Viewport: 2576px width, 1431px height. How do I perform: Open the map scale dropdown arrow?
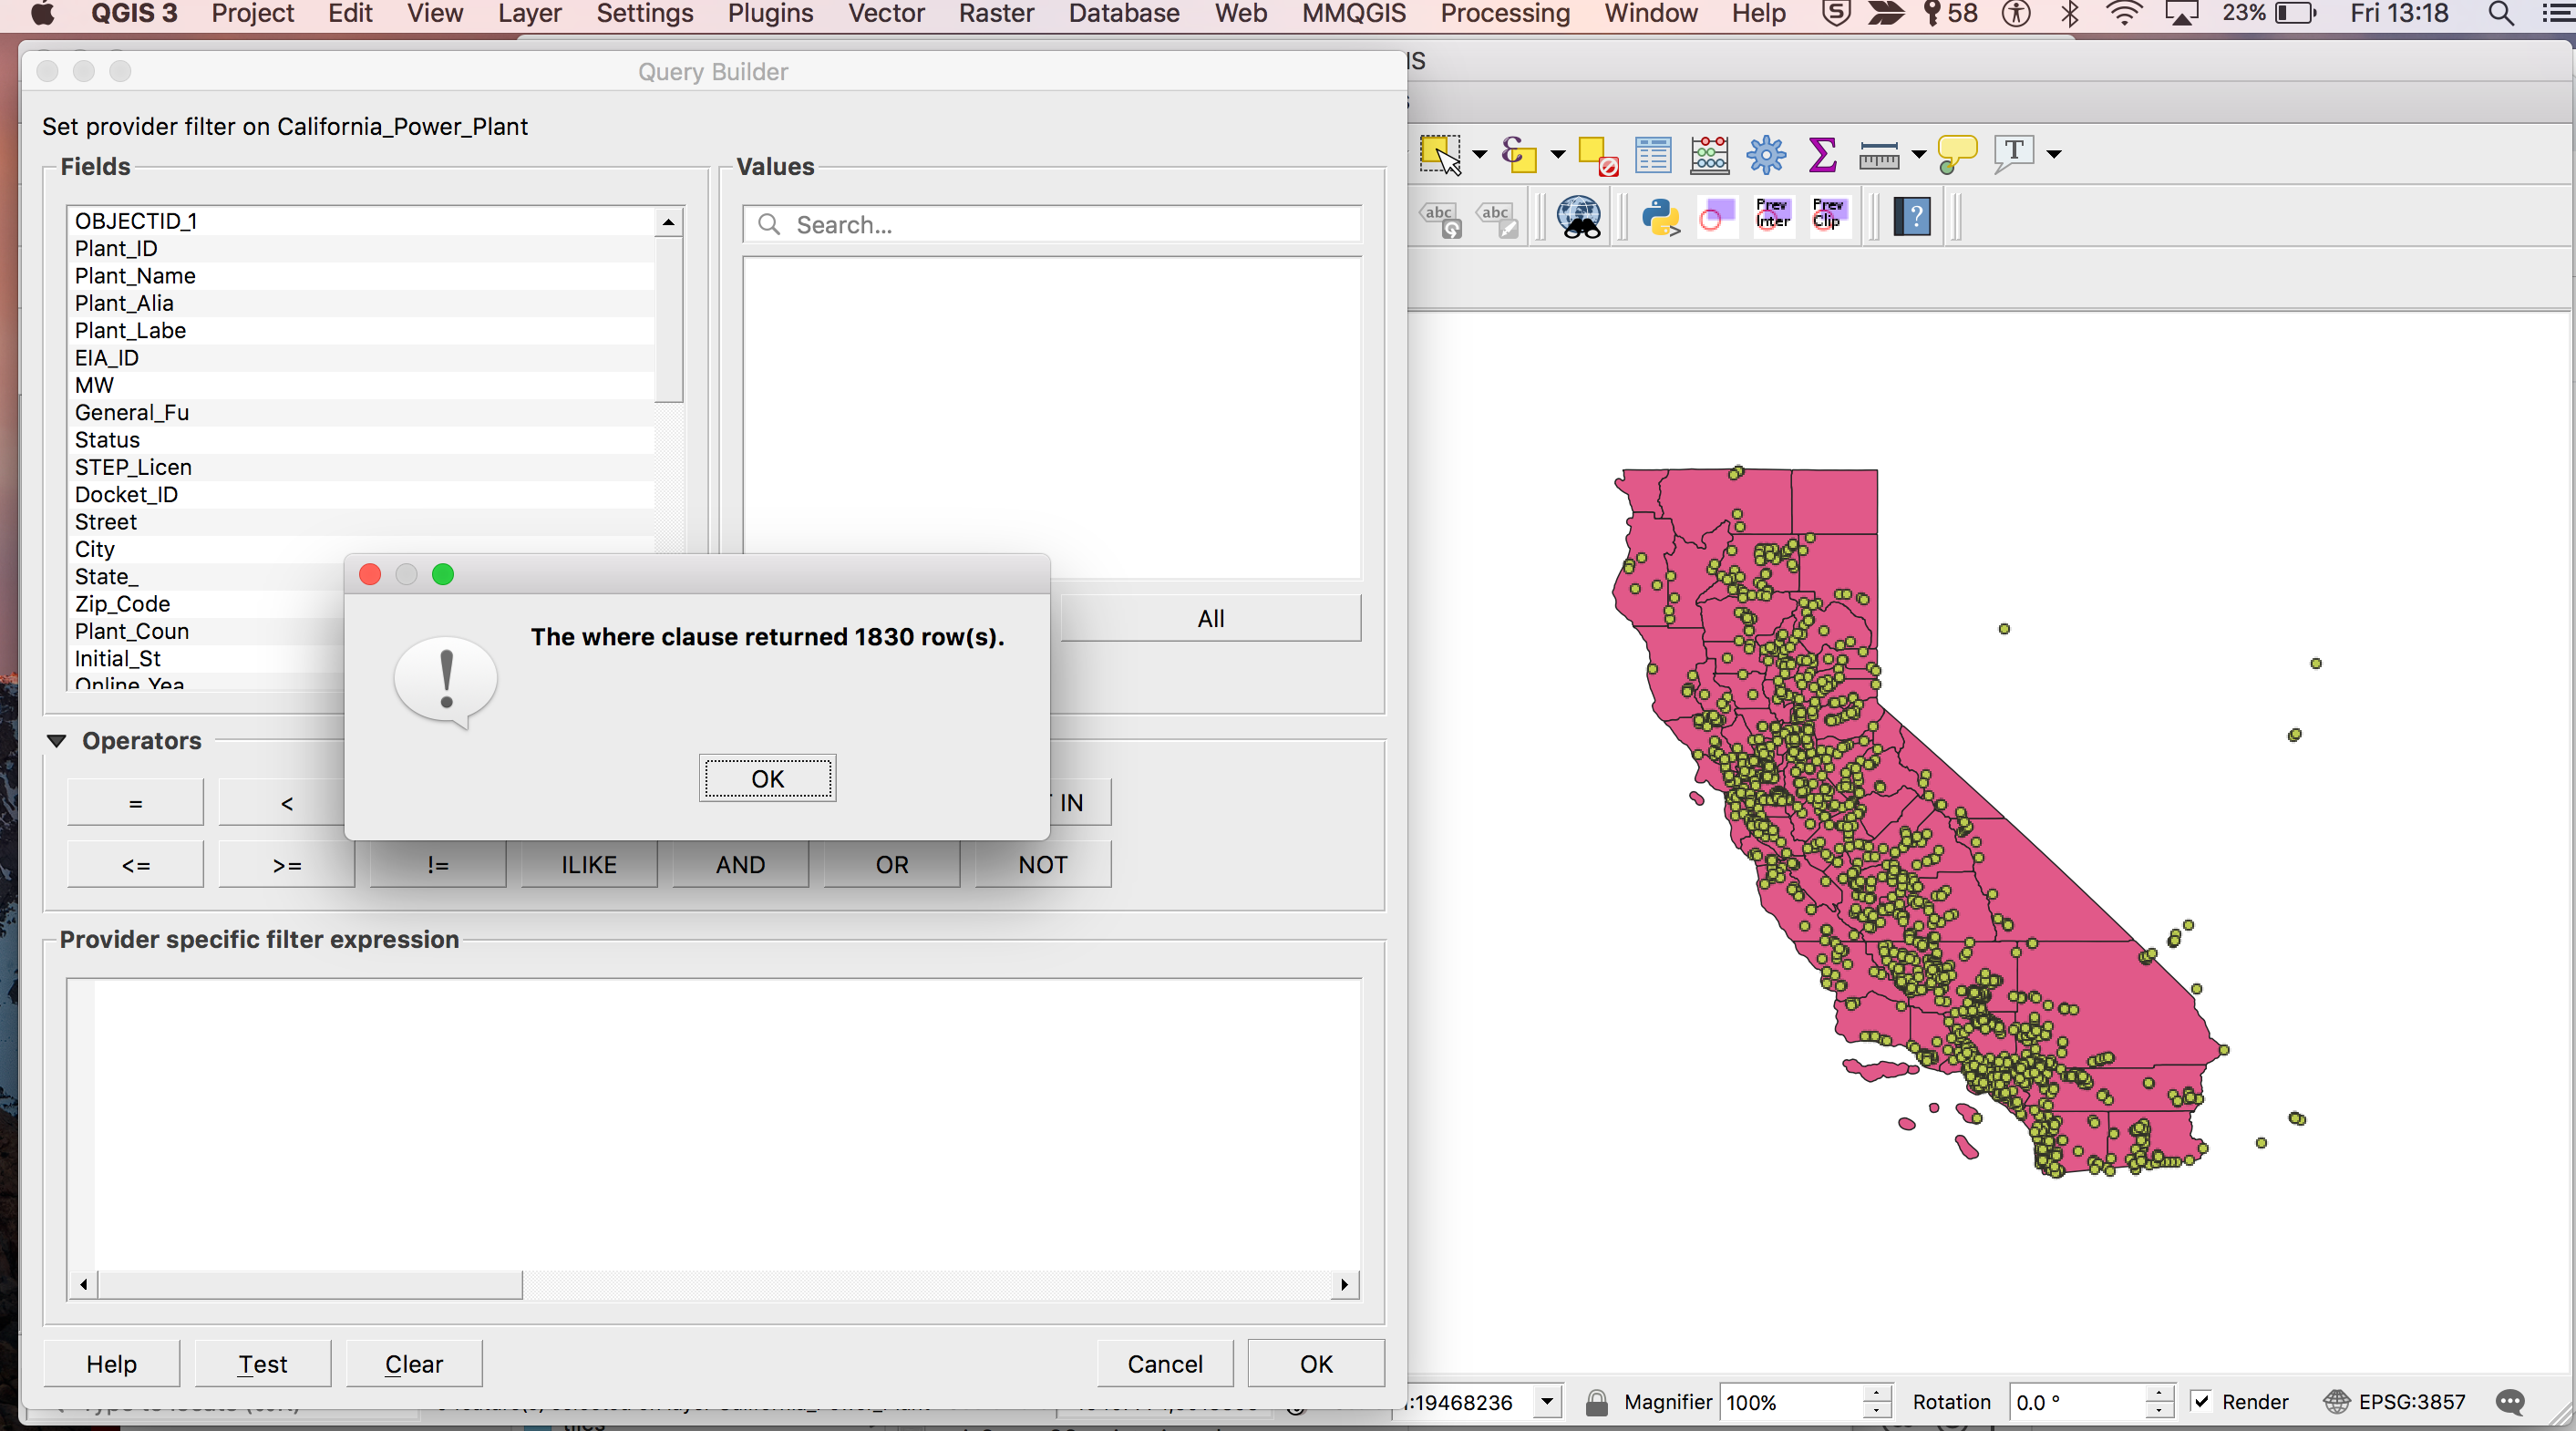(1547, 1401)
